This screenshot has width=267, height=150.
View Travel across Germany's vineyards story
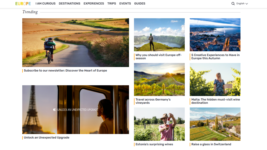[x=153, y=101]
